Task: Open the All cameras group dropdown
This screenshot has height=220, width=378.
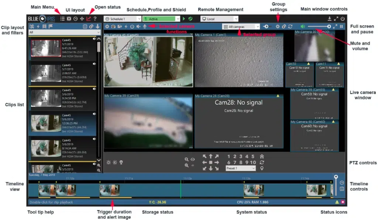Action: tap(241, 27)
